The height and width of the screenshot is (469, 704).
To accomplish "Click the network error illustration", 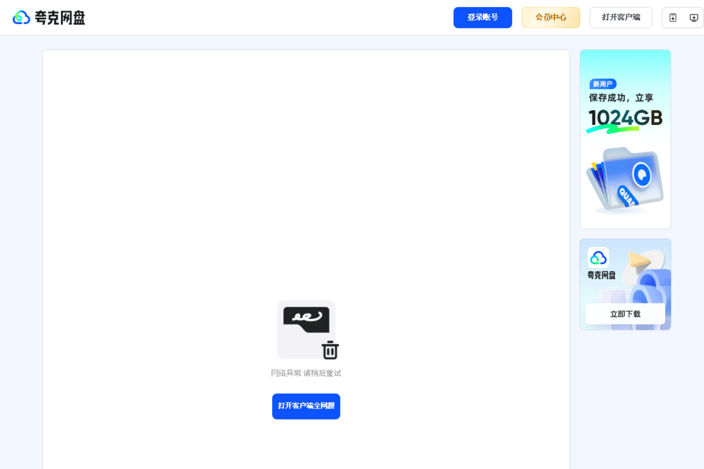I will pyautogui.click(x=306, y=329).
